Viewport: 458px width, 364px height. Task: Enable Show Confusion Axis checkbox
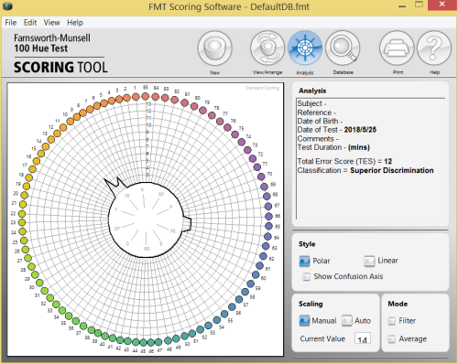coord(306,276)
